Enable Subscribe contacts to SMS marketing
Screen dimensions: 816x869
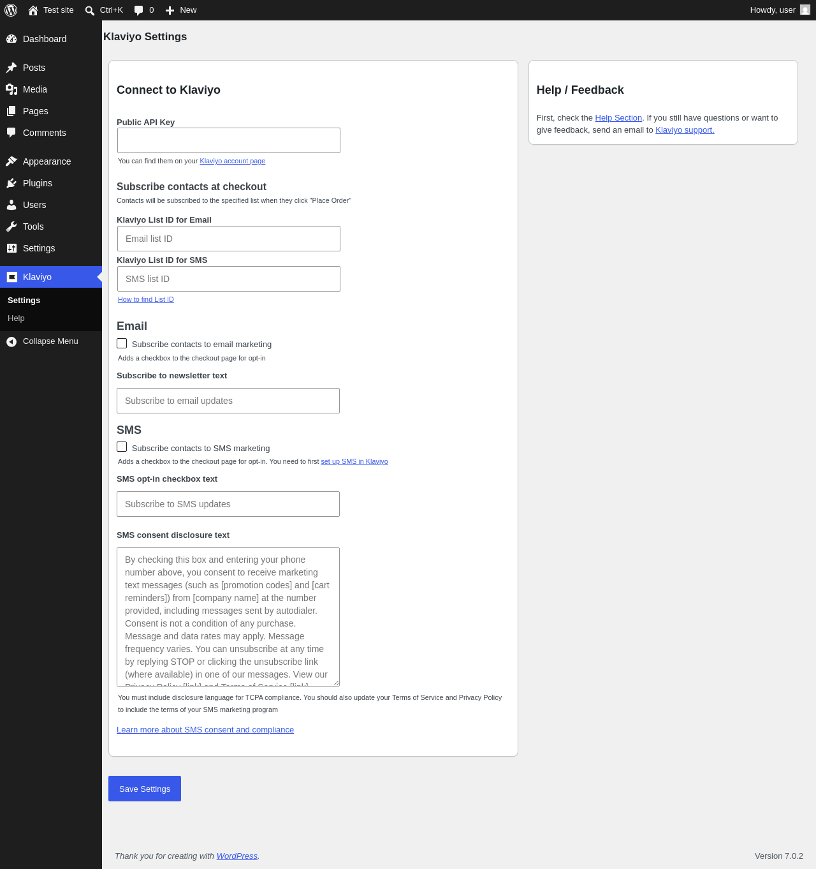point(122,447)
